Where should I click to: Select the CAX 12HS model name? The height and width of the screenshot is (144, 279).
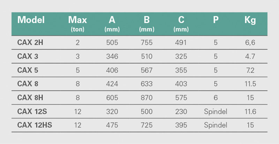click(35, 125)
